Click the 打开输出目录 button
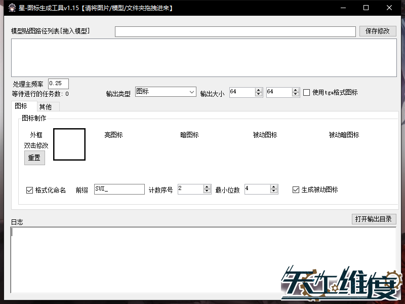Image resolution: width=405 pixels, height=304 pixels. (374, 219)
